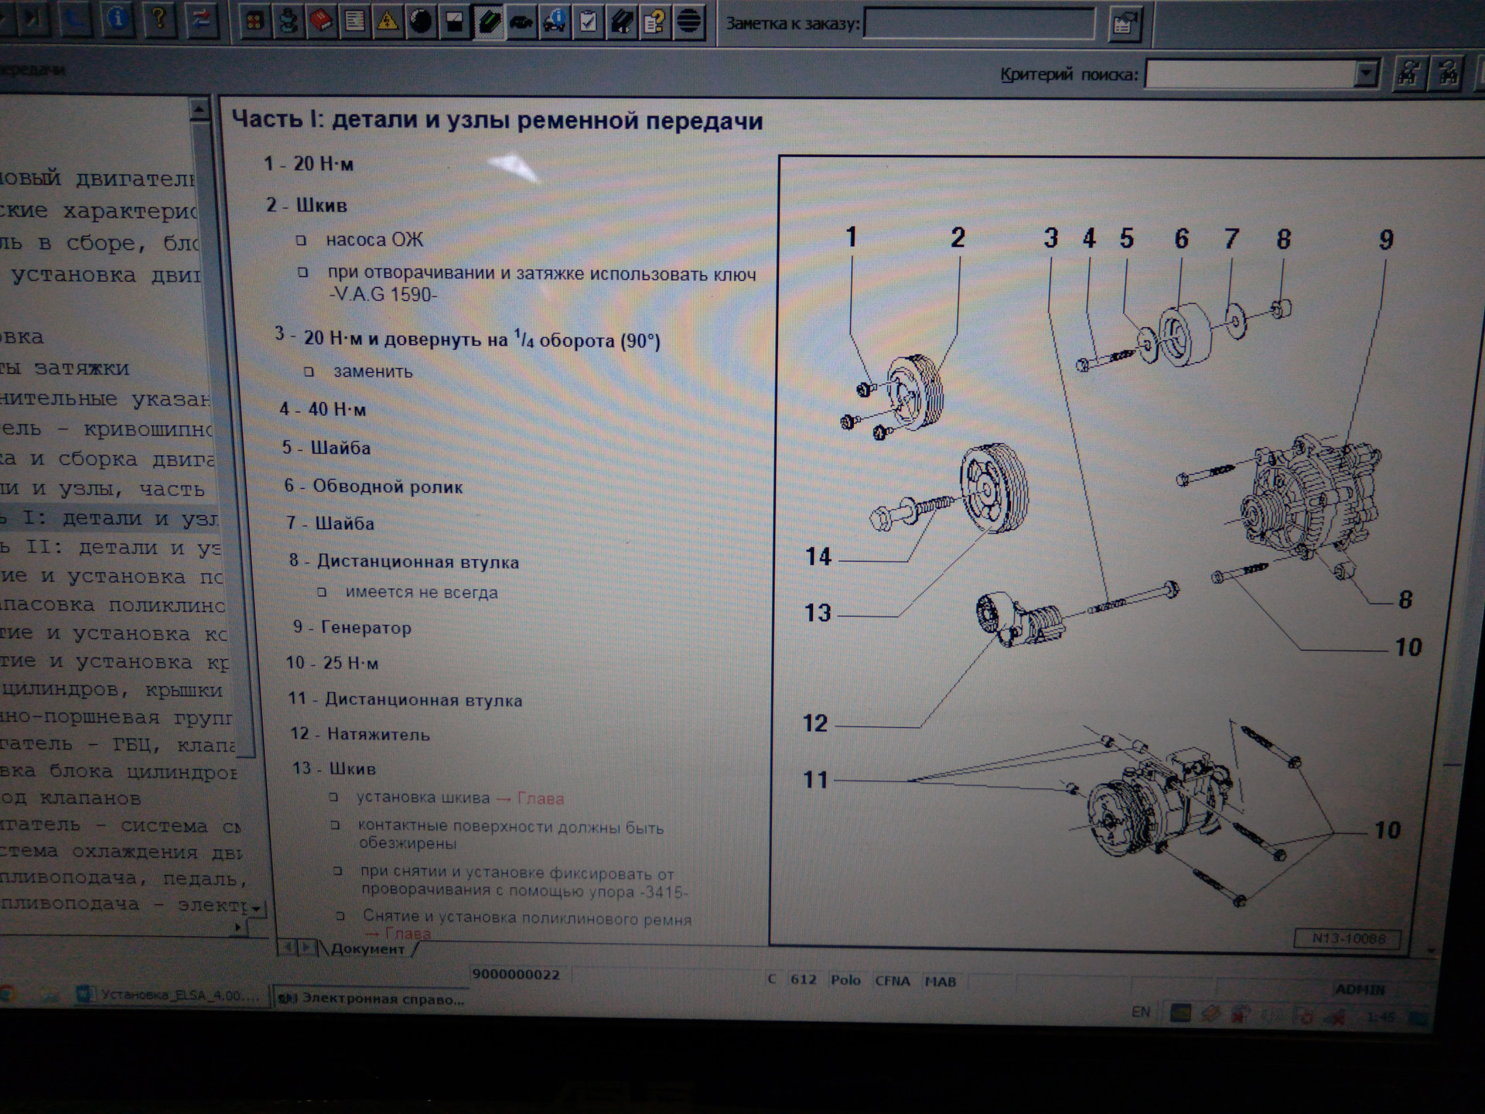Open the search criterion dropdown arrow
Viewport: 1485px width, 1114px height.
coord(1366,74)
